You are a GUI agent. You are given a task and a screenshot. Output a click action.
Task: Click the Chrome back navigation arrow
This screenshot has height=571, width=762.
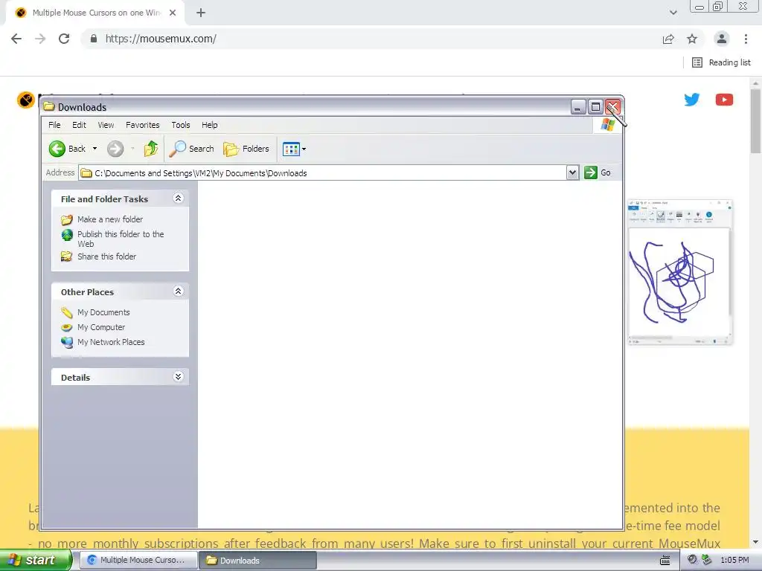16,39
